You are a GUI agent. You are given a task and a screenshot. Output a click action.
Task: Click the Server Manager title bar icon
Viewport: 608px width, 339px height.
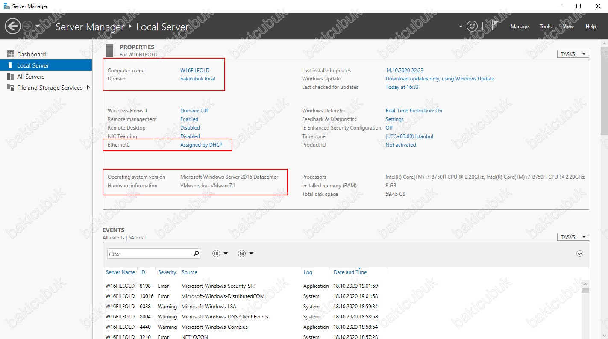[x=7, y=6]
